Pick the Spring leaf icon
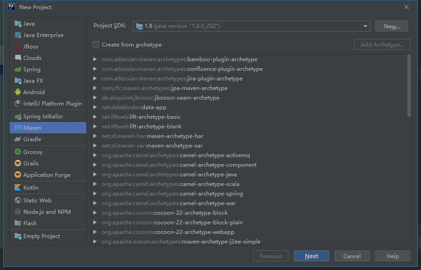The image size is (421, 270). pos(18,69)
